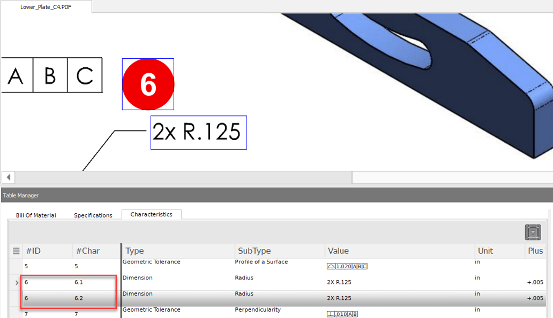Click the 2x R.125 dimension annotation

198,133
